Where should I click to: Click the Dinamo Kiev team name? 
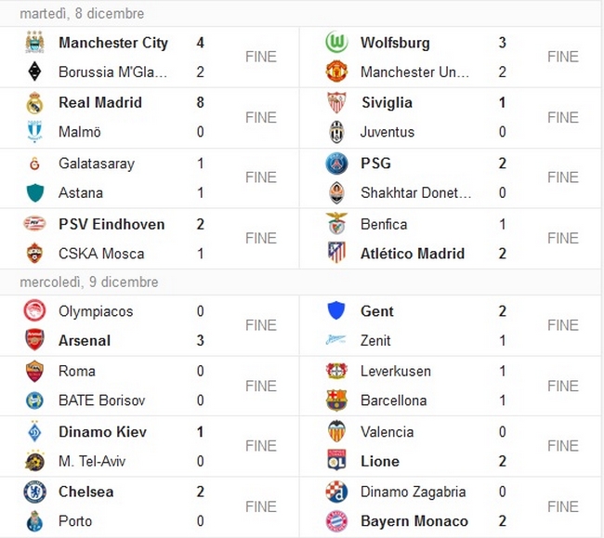coord(102,432)
